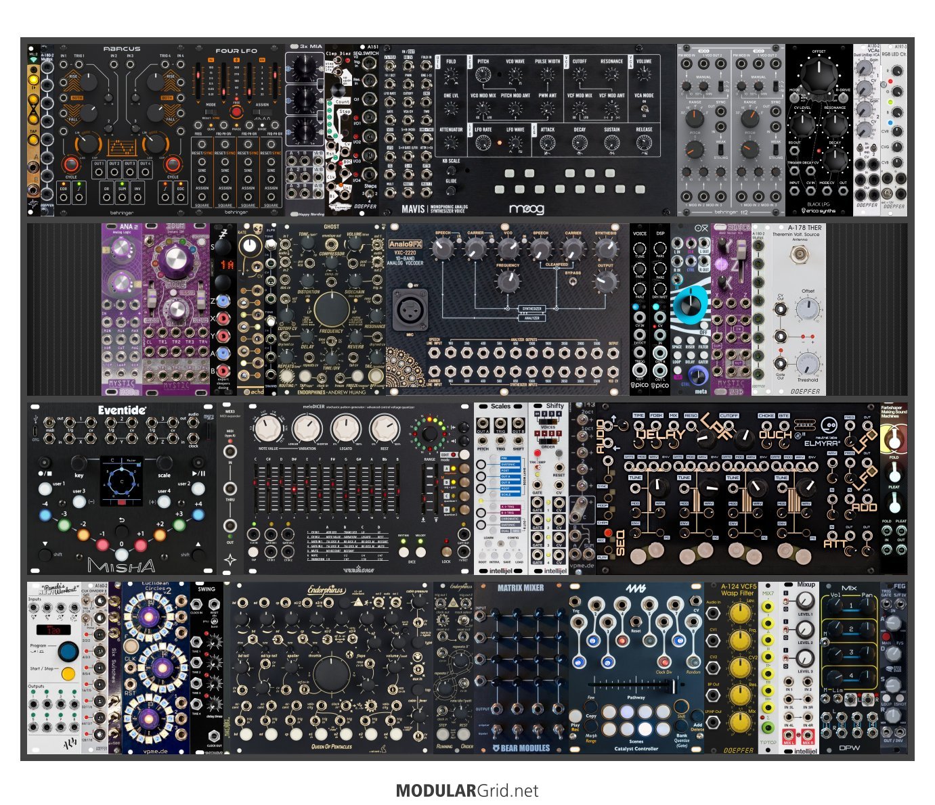Click the Misha left shift down-arrow button
935x805 pixels.
click(45, 555)
